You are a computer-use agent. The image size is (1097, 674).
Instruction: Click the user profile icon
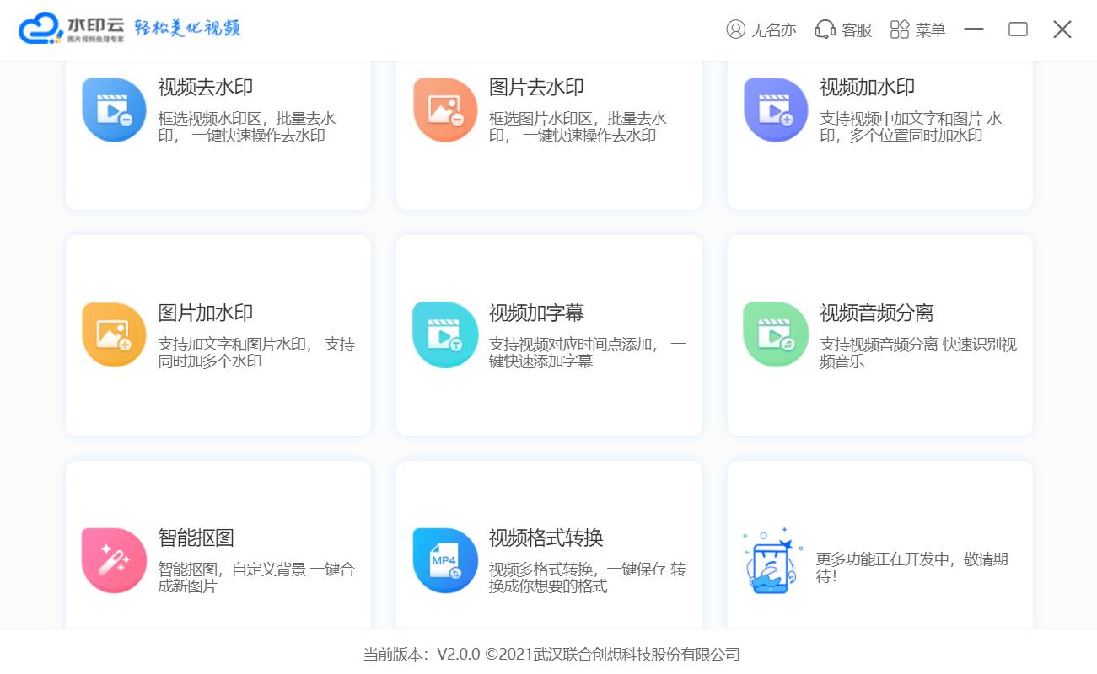(734, 29)
